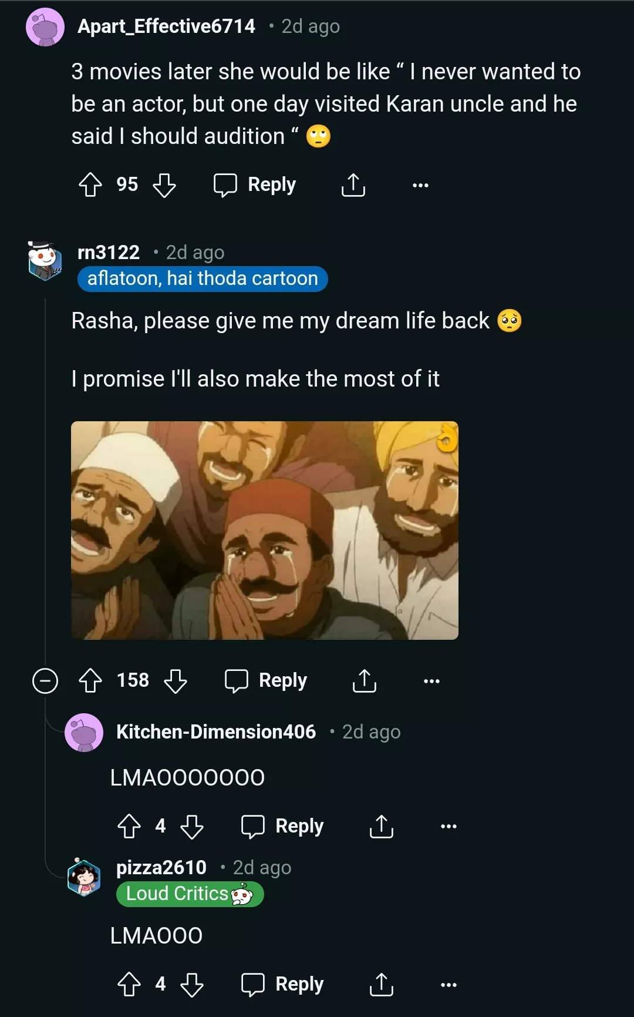
Task: Share Apart_Effective6714's comment
Action: click(x=353, y=184)
